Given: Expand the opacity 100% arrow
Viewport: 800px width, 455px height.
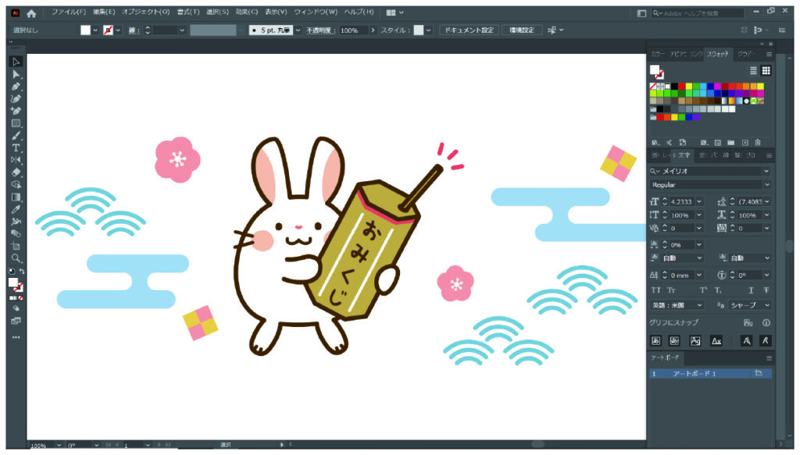Looking at the screenshot, I should tap(373, 30).
